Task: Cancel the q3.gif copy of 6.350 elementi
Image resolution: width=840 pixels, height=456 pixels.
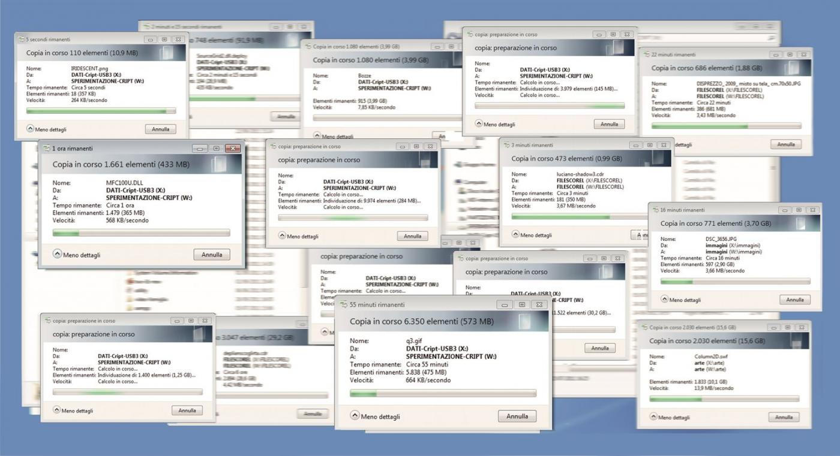Action: coord(517,416)
